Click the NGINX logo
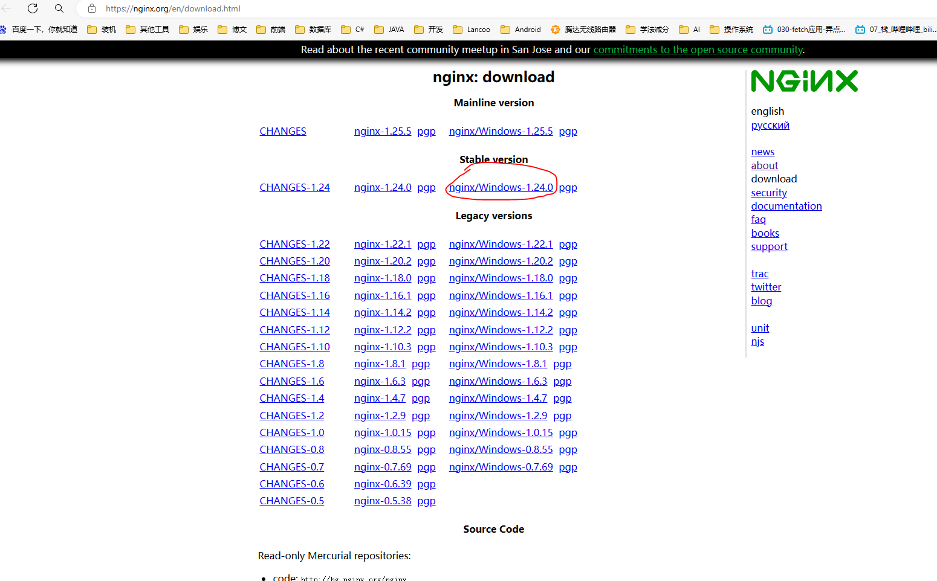This screenshot has width=937, height=581. pyautogui.click(x=804, y=81)
